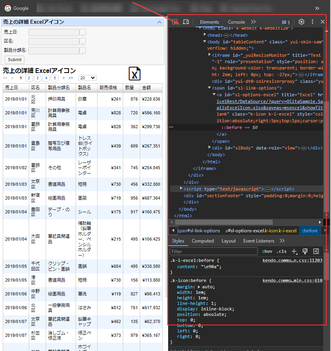The width and height of the screenshot is (331, 351).
Task: Go to page 2 of the table
Action: pos(29,78)
